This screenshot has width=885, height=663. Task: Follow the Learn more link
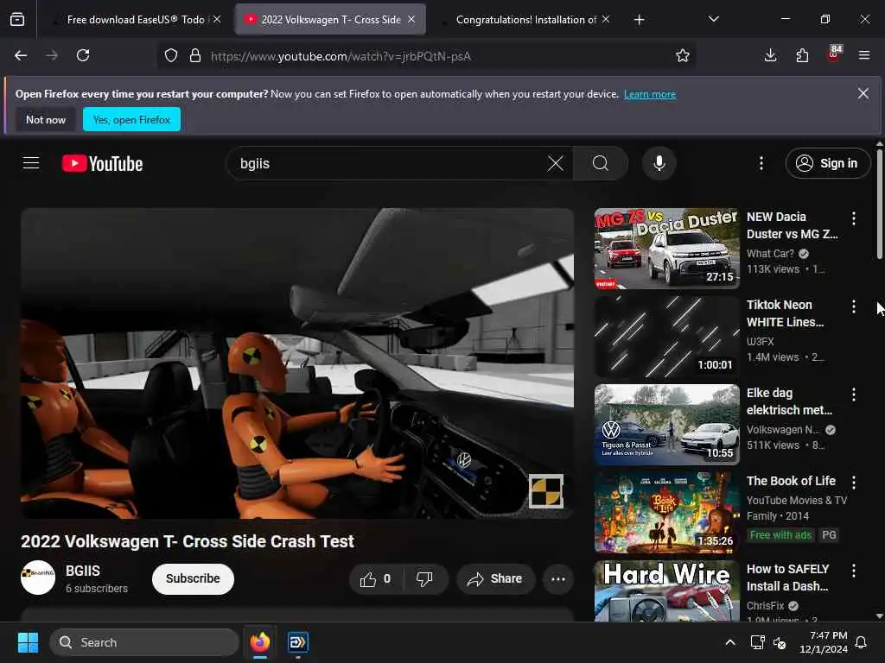[x=650, y=94]
